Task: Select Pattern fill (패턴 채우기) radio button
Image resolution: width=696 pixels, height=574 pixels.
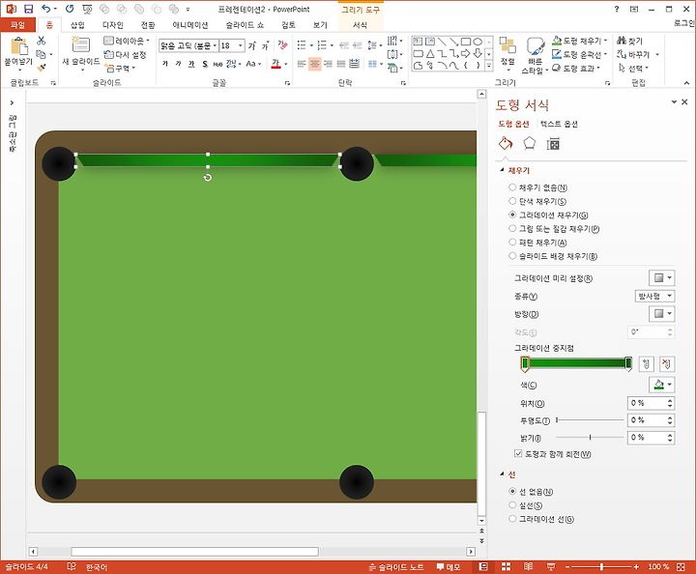Action: (x=512, y=243)
